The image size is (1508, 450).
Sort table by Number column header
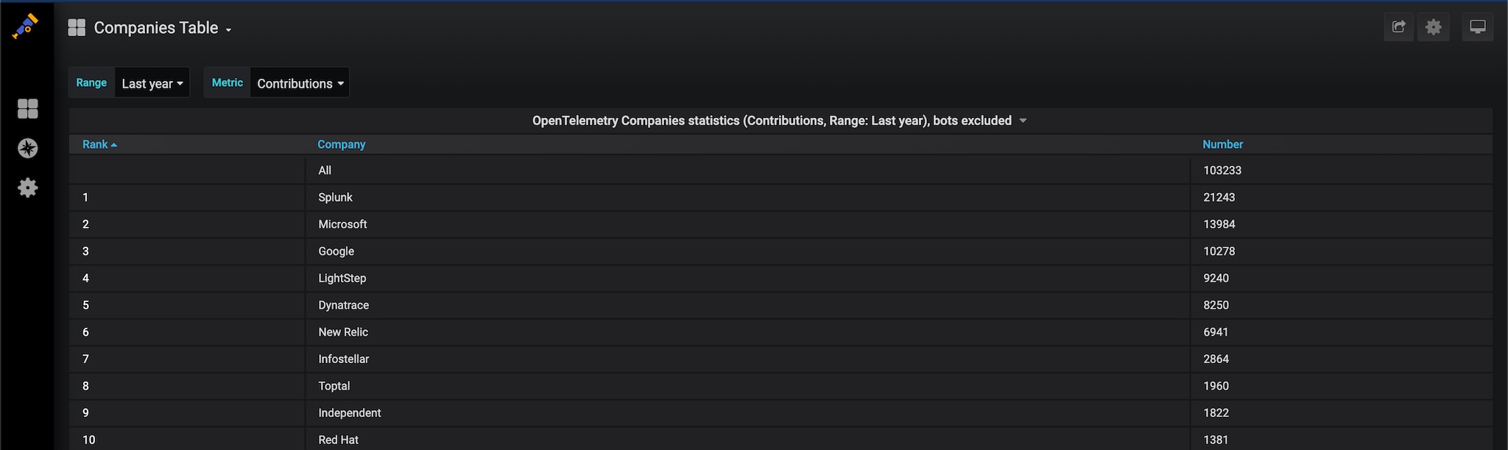(x=1222, y=144)
